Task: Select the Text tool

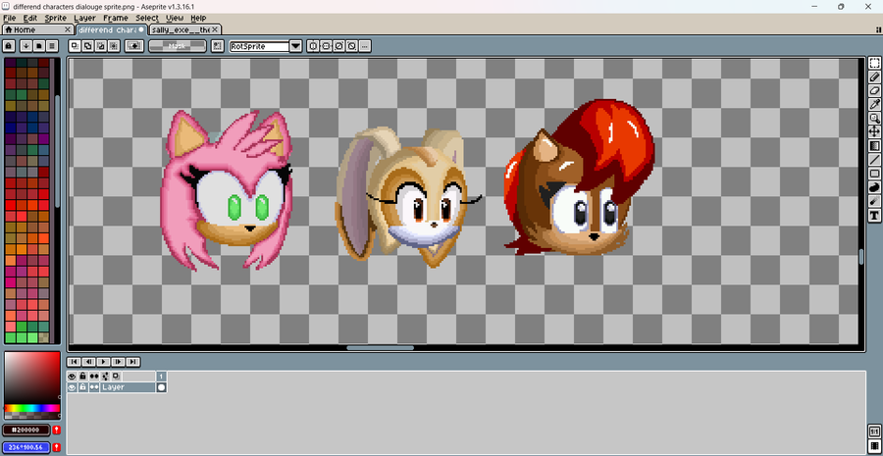Action: click(874, 215)
